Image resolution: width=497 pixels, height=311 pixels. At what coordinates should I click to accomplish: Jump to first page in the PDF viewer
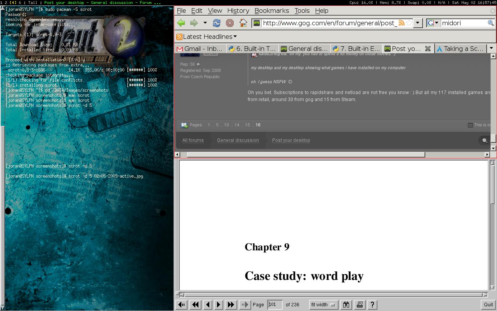(181, 305)
